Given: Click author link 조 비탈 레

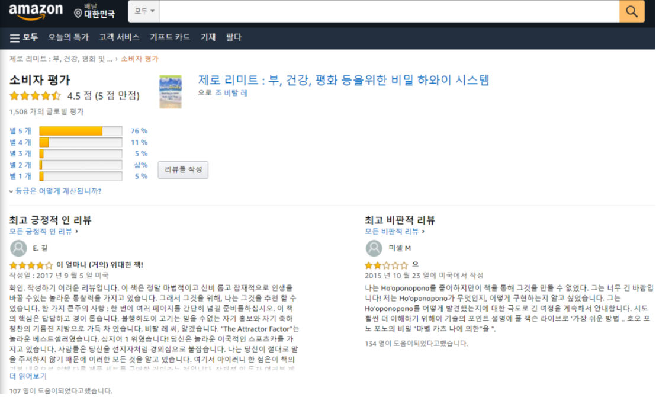Looking at the screenshot, I should click(x=231, y=93).
